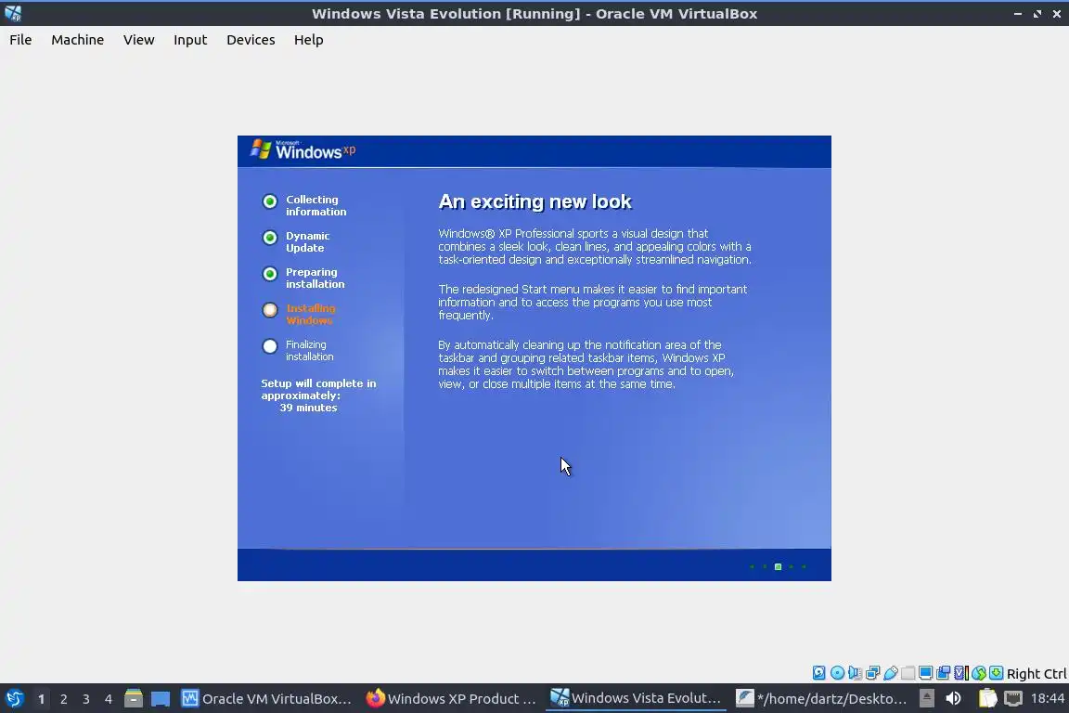Click the CPU virtualization V status icon
Image resolution: width=1069 pixels, height=713 pixels.
point(961,673)
